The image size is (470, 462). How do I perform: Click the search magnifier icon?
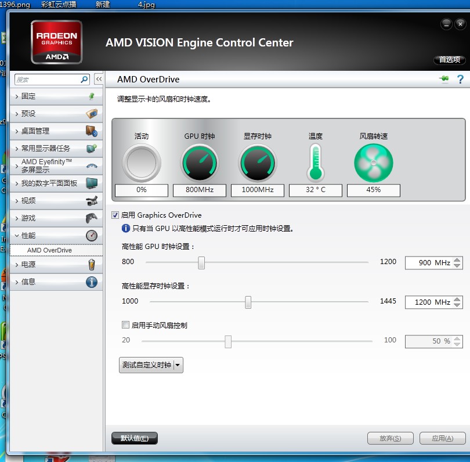84,80
